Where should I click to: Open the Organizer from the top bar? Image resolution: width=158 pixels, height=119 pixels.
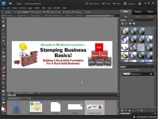tap(129, 4)
